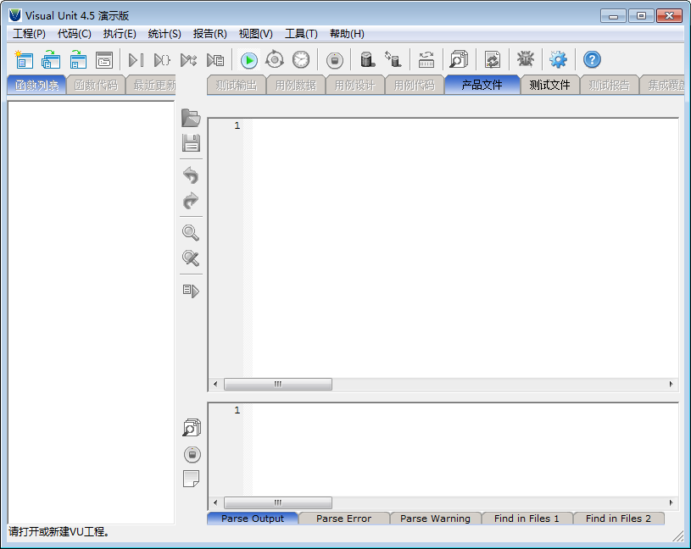Screen dimensions: 691x549
Task: Switch to the 函数列表 tab
Action: [x=36, y=85]
